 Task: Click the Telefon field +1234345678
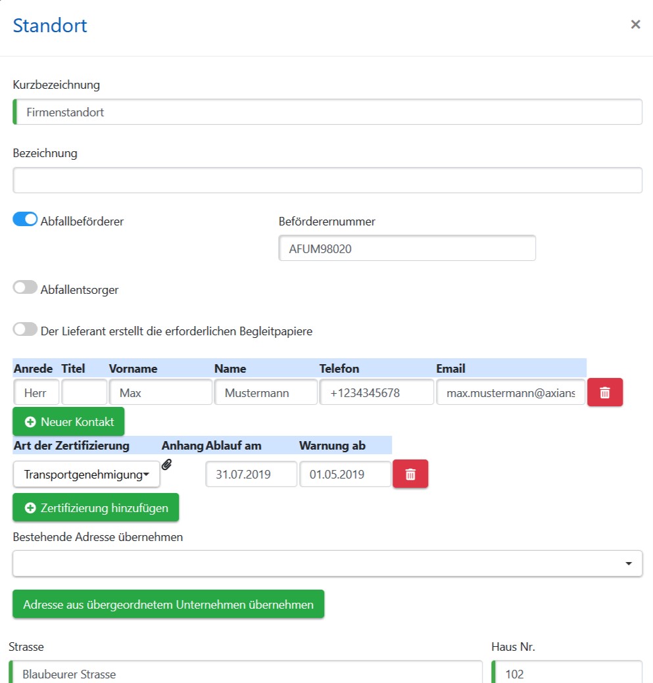click(376, 392)
